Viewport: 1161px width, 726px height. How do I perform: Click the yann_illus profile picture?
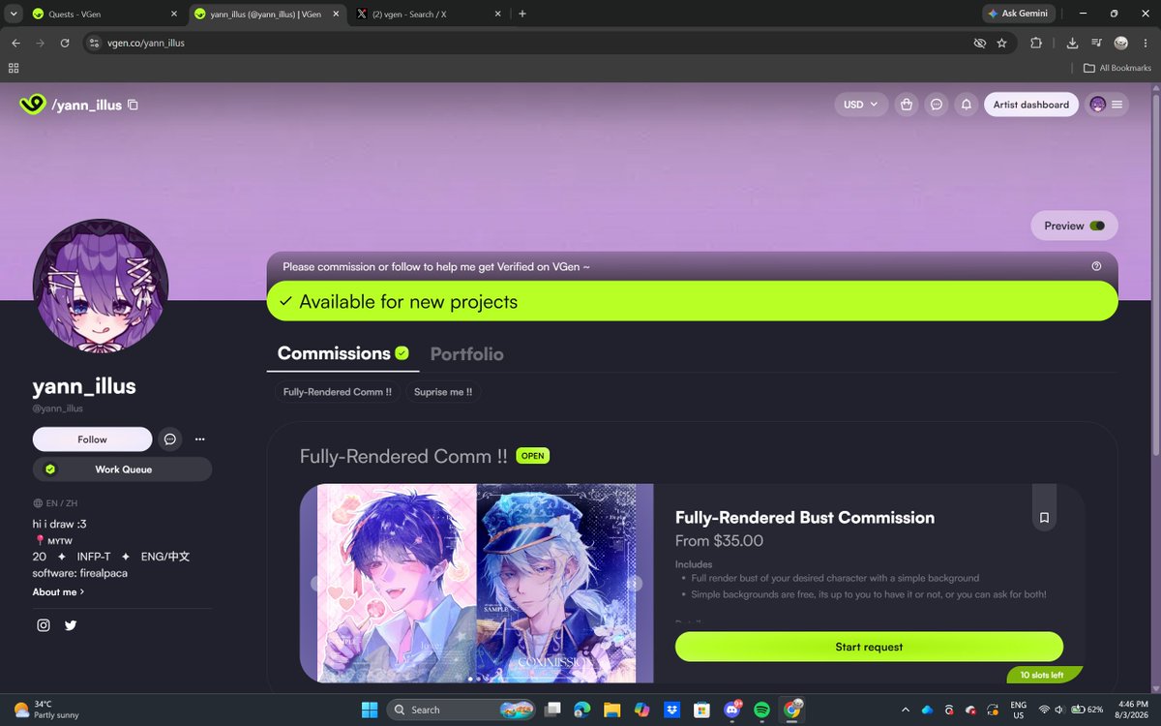point(101,287)
